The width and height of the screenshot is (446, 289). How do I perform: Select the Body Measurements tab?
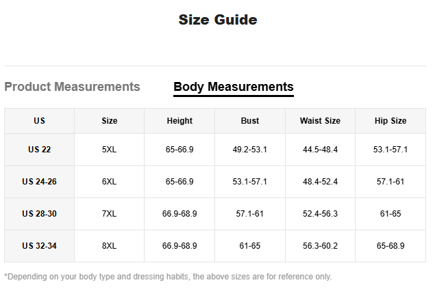[233, 87]
